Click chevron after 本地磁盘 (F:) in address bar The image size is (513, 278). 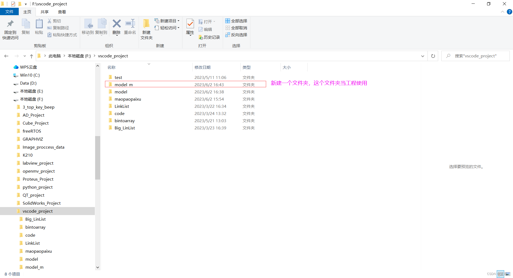[94, 56]
